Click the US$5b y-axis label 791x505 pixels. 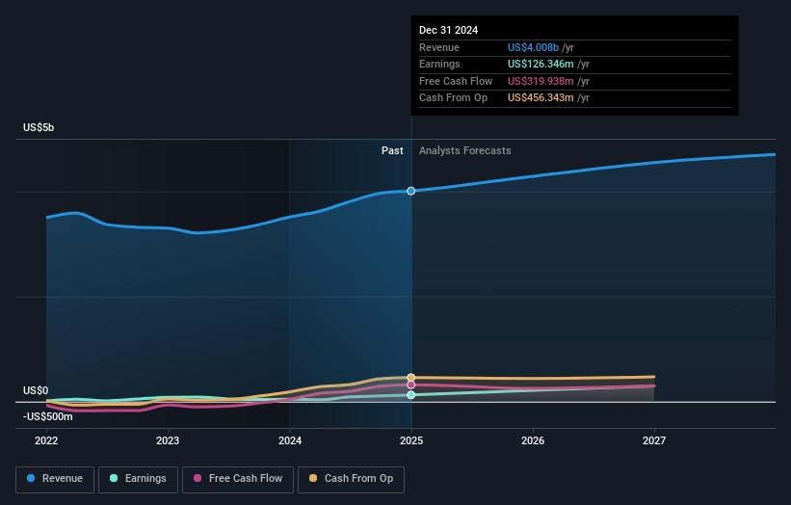coord(40,128)
